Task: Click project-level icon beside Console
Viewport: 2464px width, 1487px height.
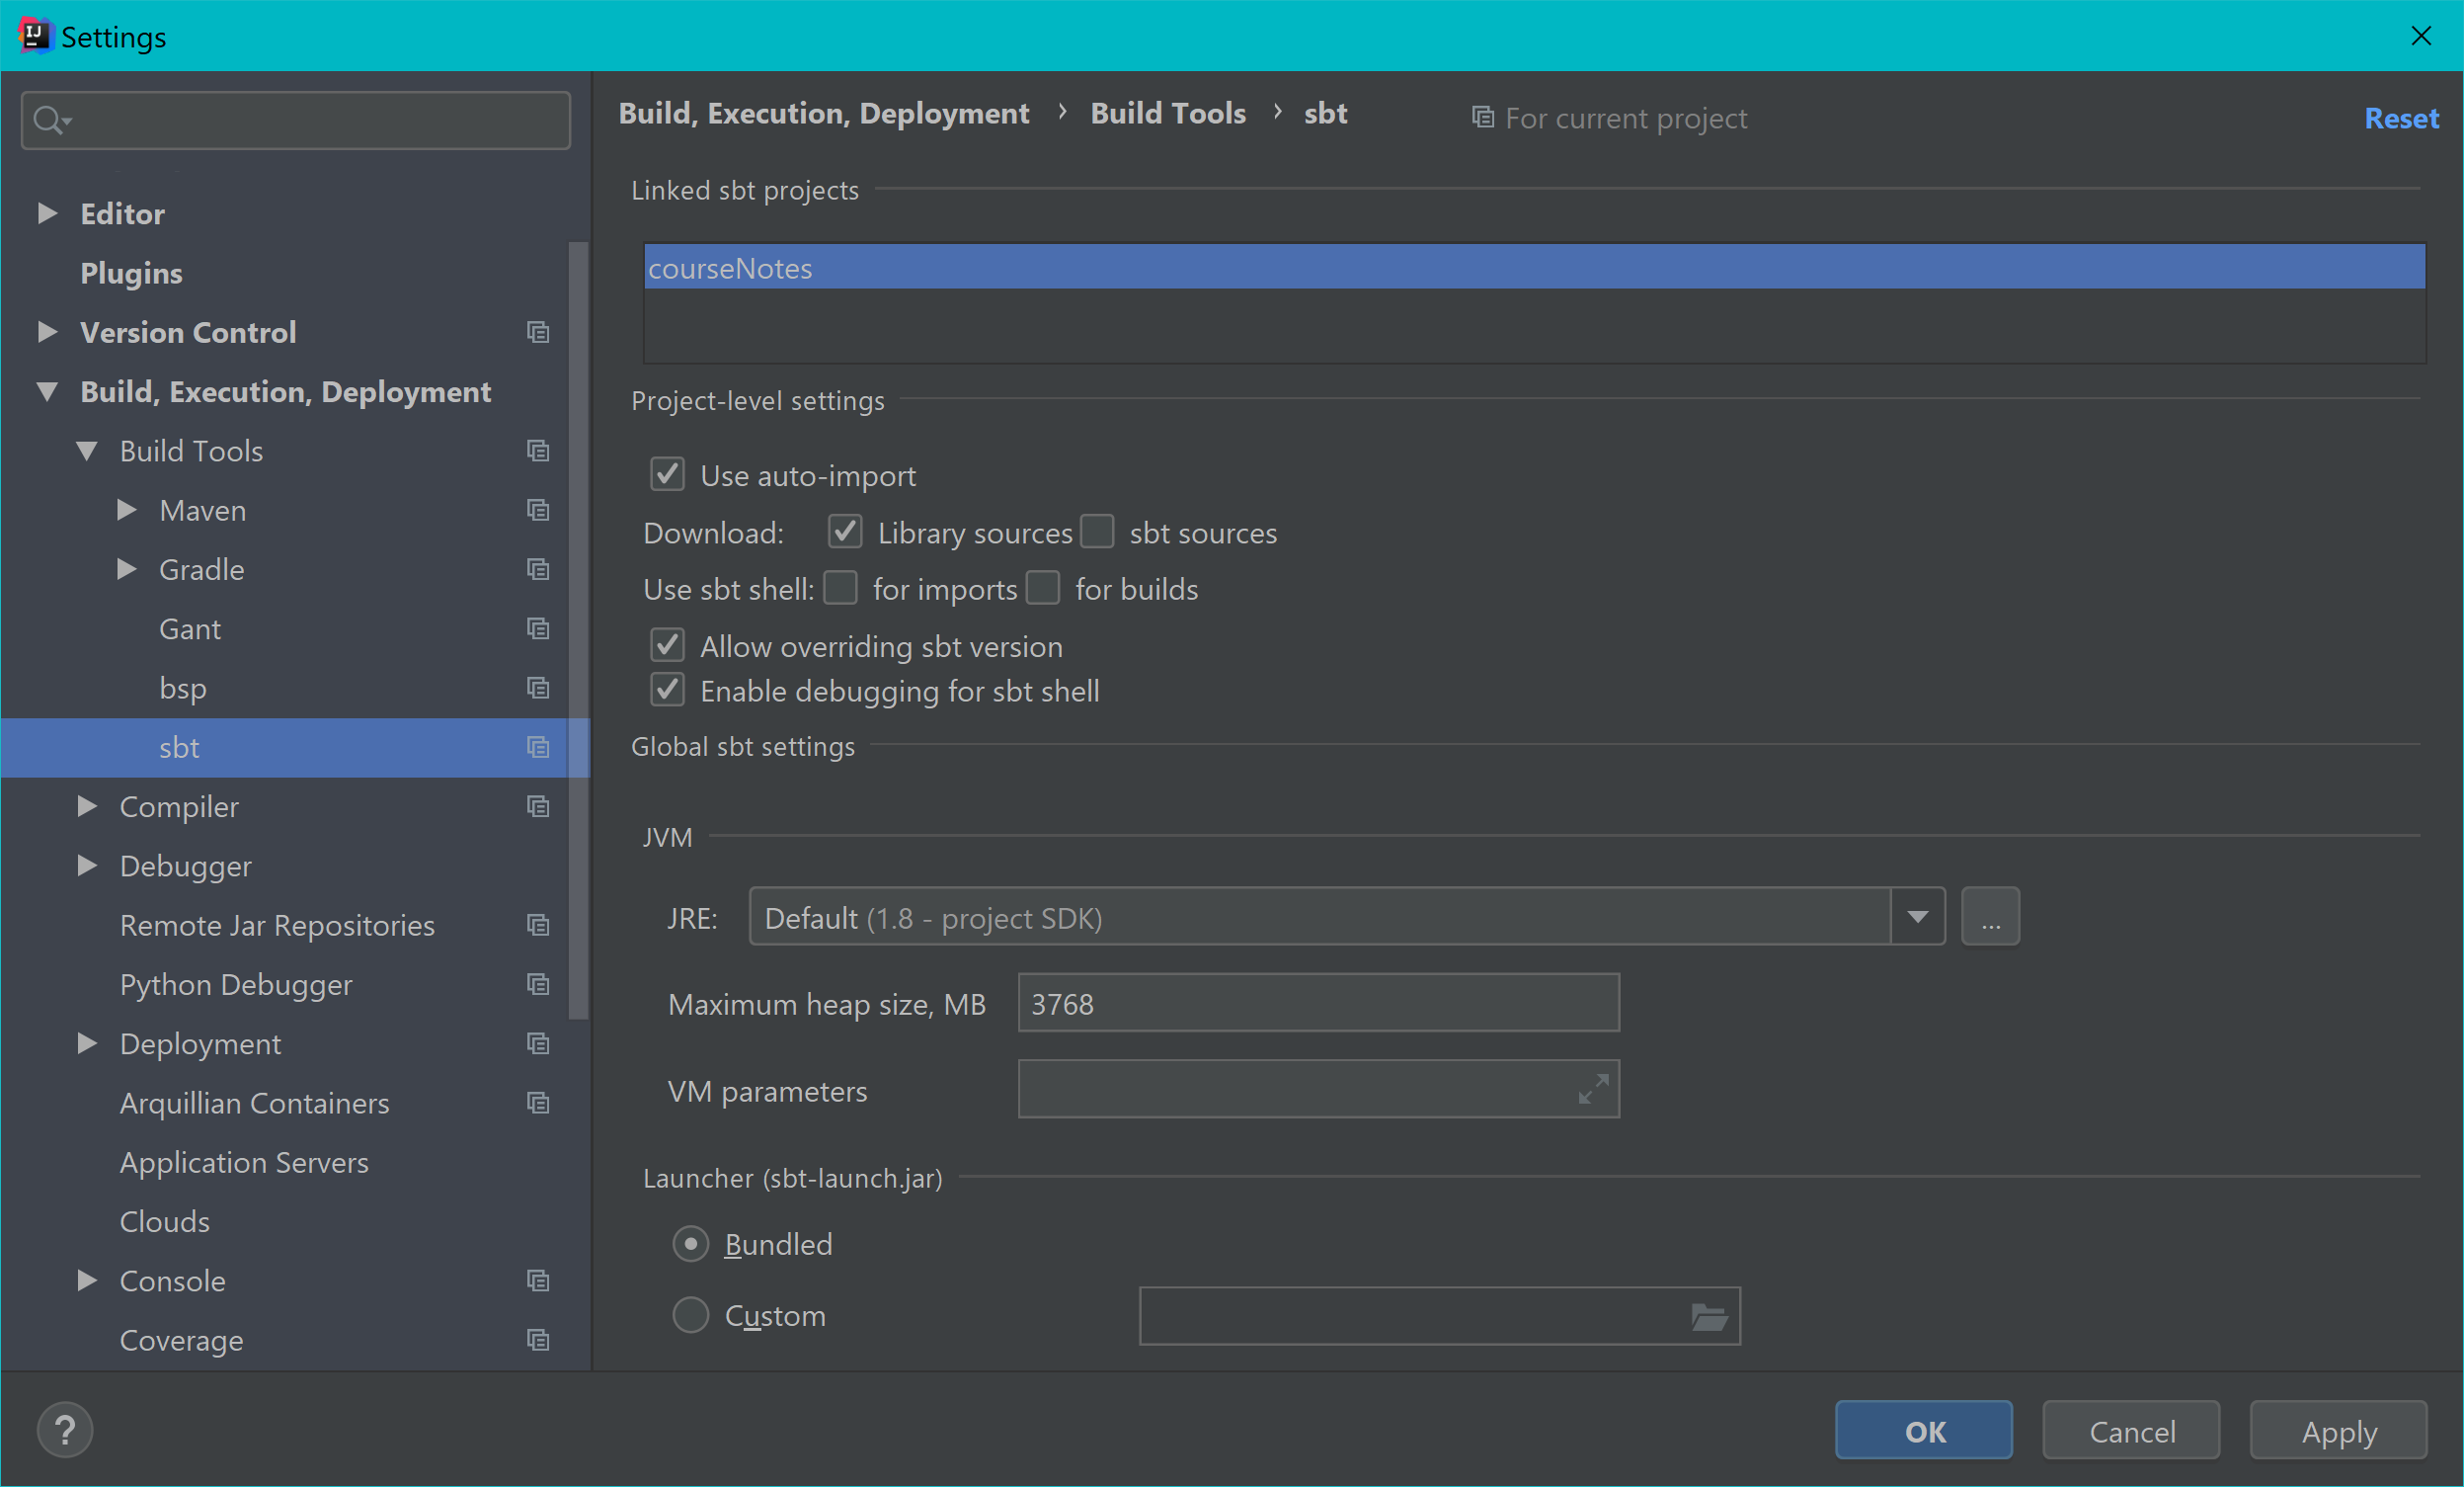Action: coord(538,1280)
